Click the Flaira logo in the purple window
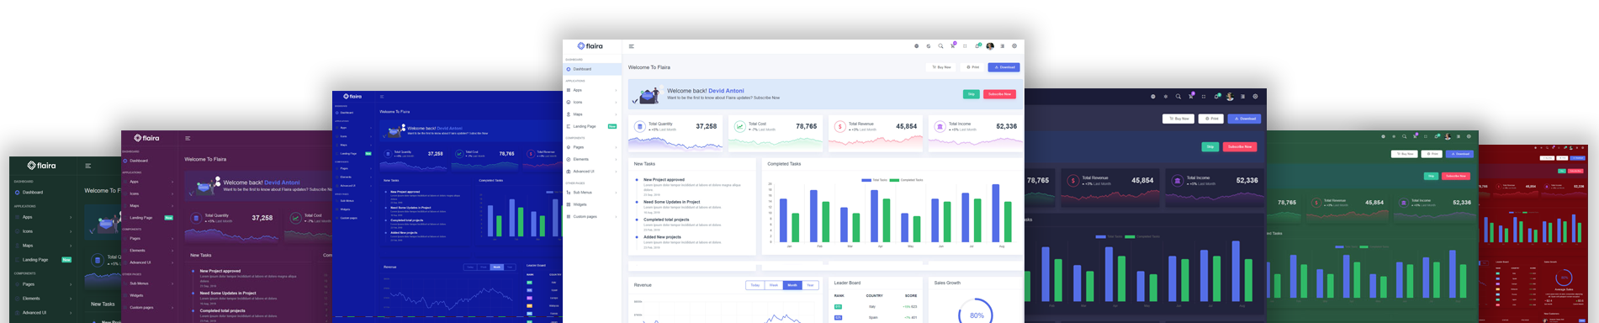 pos(146,138)
